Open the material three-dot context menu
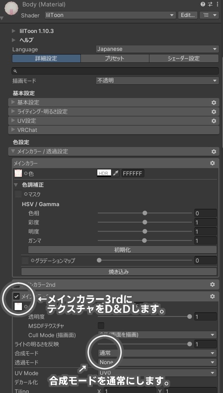Viewport: 223px width, 393px height. (x=217, y=4)
